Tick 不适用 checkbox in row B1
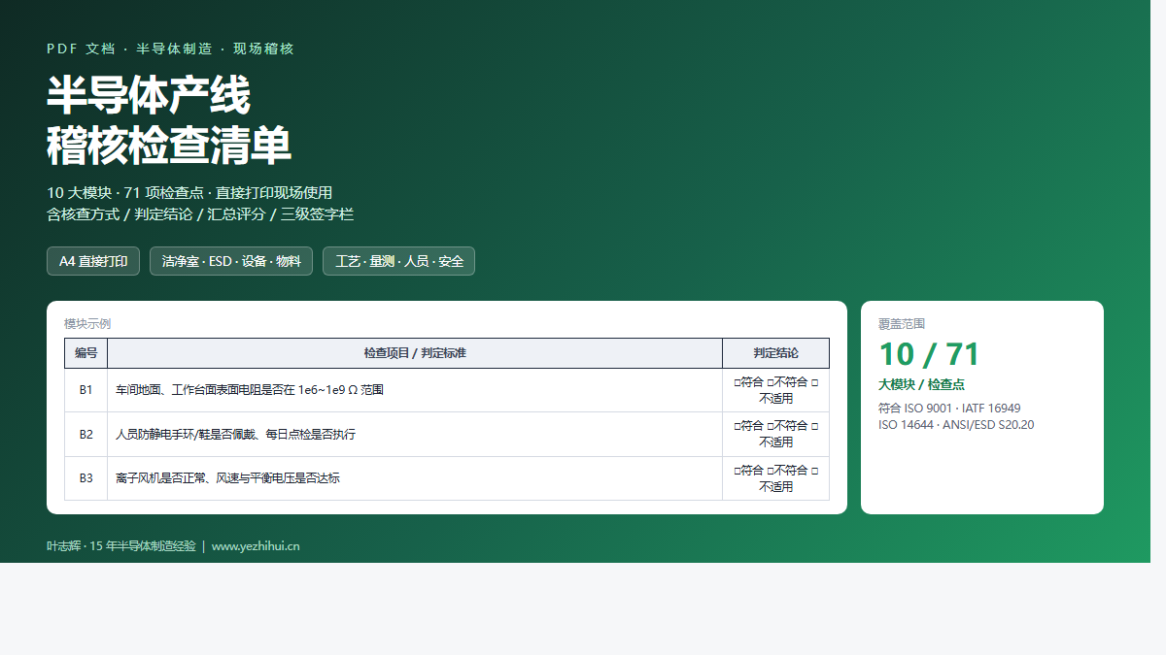The height and width of the screenshot is (655, 1166). [814, 382]
